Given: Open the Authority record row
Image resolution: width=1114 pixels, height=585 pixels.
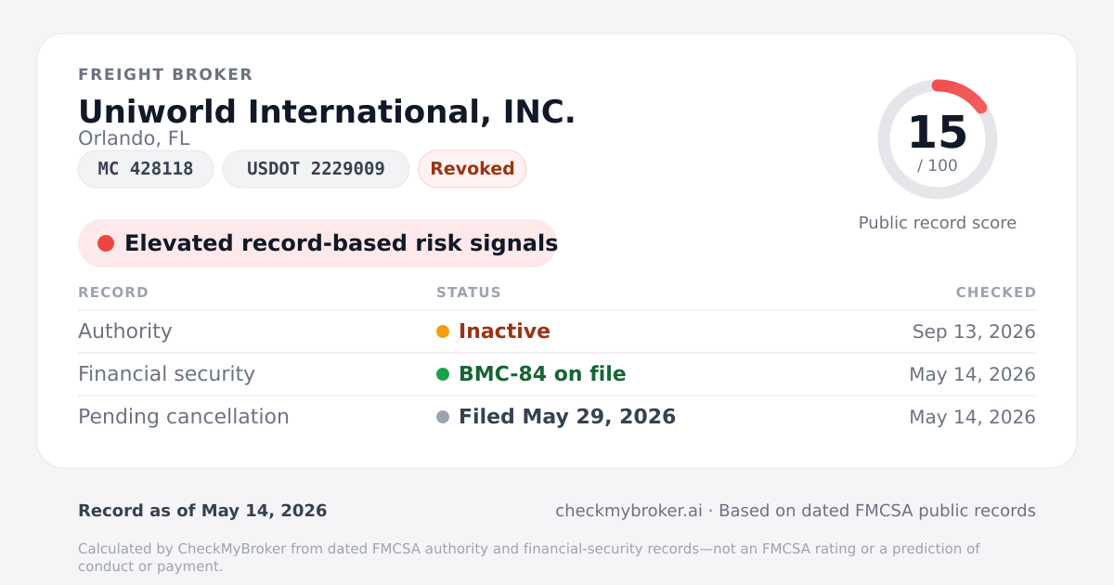Looking at the screenshot, I should [557, 331].
